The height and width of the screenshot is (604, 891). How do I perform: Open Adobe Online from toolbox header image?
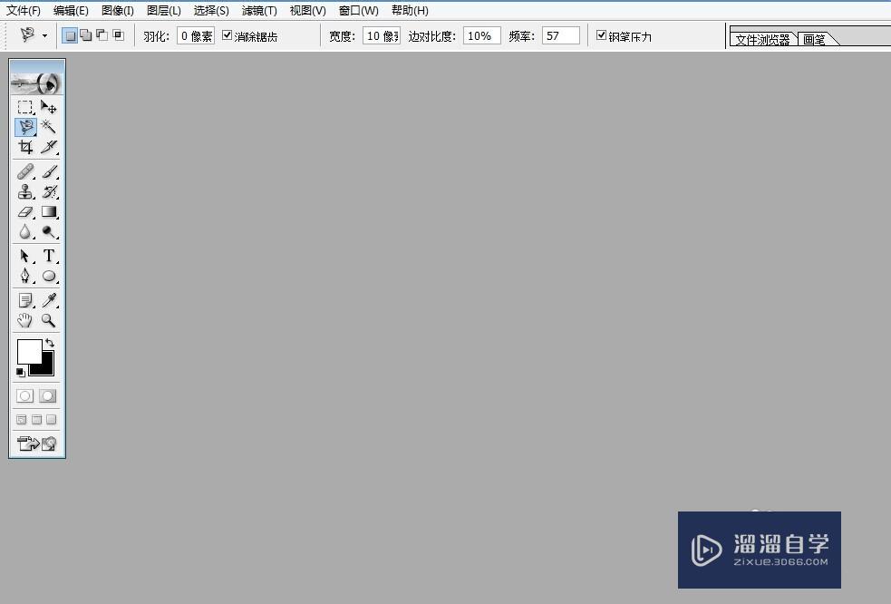pyautogui.click(x=37, y=79)
